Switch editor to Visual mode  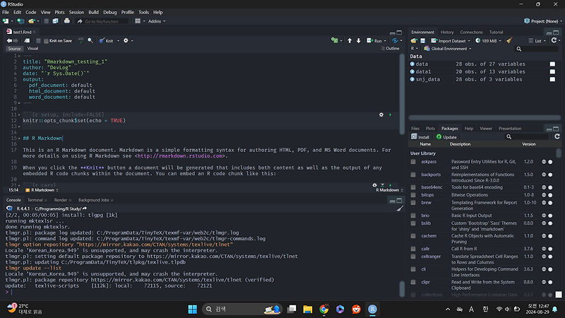(x=33, y=49)
